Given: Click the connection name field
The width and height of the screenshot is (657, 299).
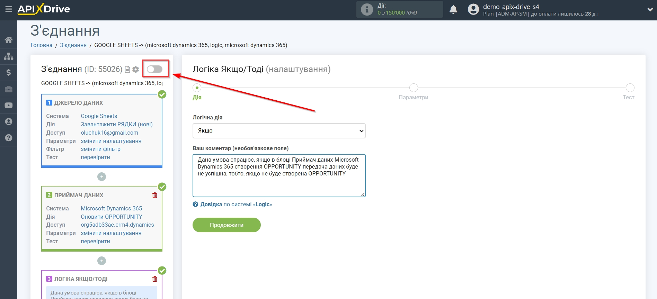Looking at the screenshot, I should [x=102, y=83].
